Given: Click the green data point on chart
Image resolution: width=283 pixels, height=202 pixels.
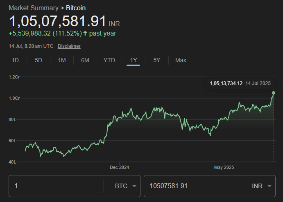Looking at the screenshot, I should (x=274, y=93).
